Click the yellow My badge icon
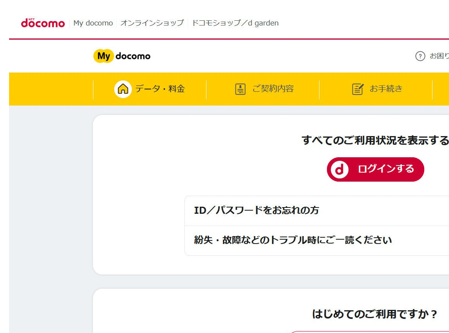449x333 pixels. click(x=103, y=56)
